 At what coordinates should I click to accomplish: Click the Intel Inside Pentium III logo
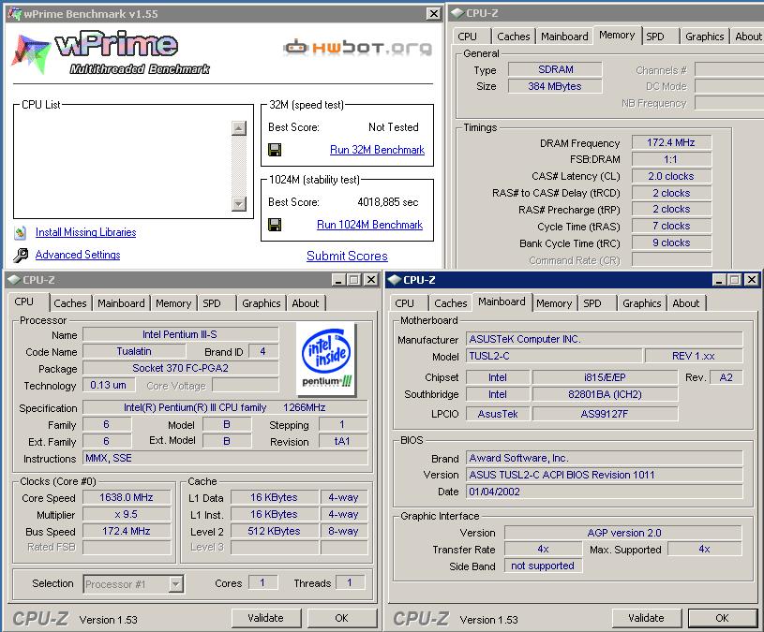(x=326, y=359)
